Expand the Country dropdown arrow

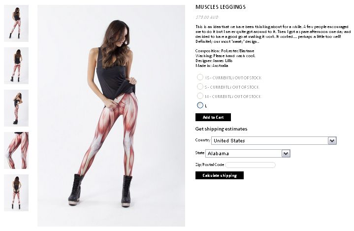(332, 141)
